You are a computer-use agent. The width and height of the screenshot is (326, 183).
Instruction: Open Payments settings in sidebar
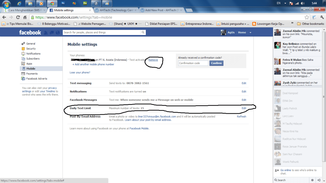(x=32, y=74)
